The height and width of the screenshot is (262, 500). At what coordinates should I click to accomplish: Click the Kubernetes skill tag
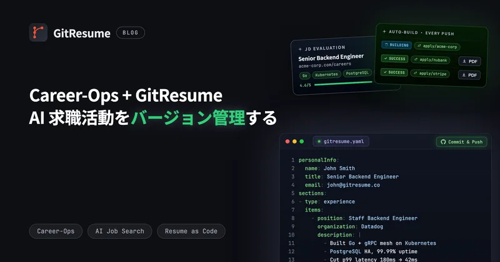tap(326, 74)
